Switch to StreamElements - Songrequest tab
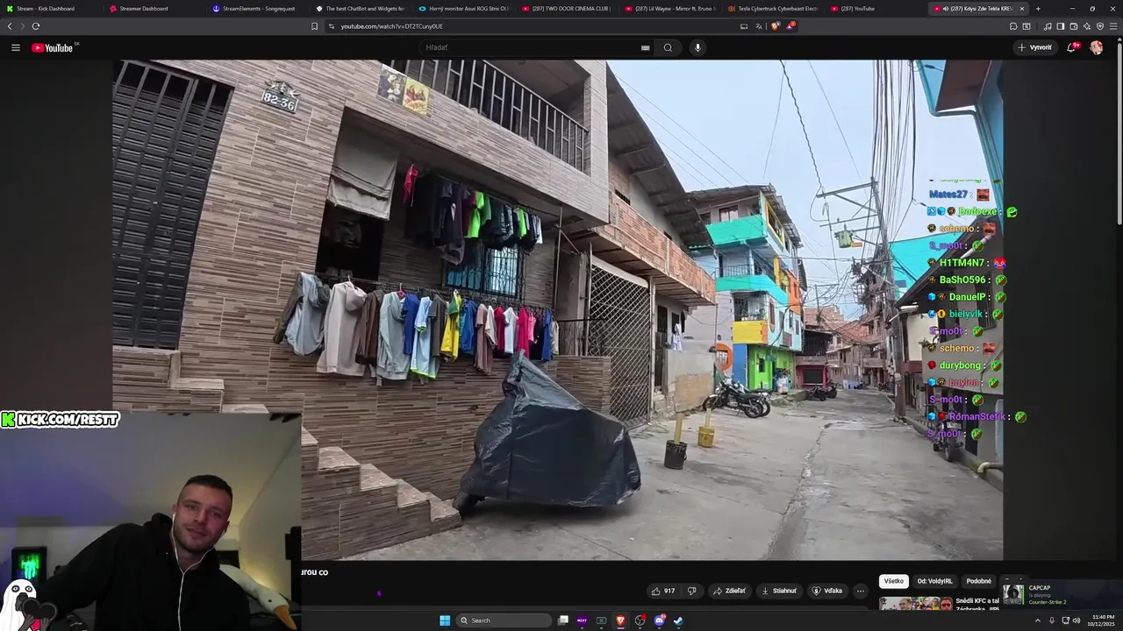The height and width of the screenshot is (631, 1123). (259, 9)
